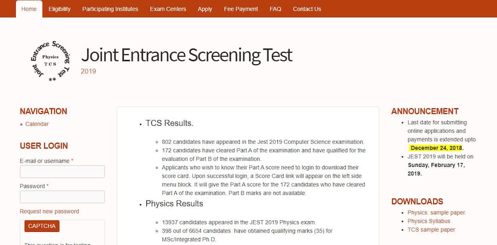
Task: Open the TCS sample paper link
Action: click(x=431, y=230)
